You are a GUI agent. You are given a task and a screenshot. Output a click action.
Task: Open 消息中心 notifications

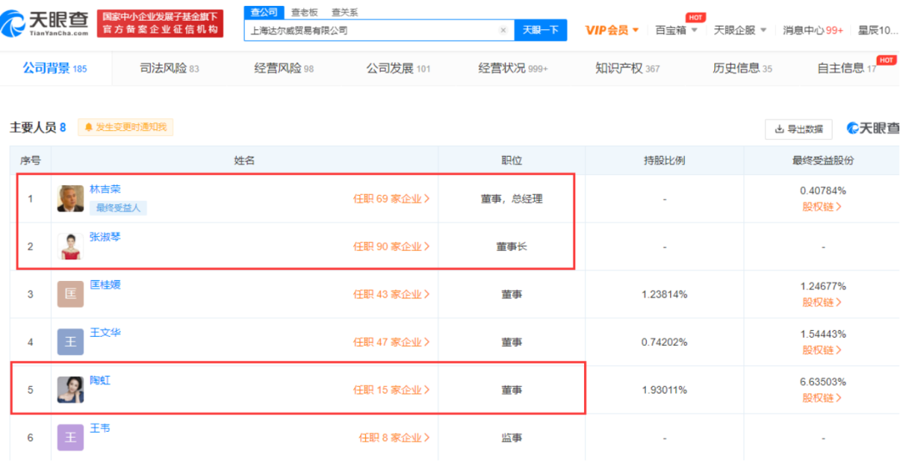(812, 30)
